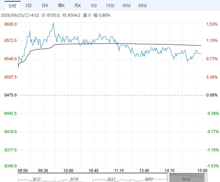The height and width of the screenshot is (182, 220).
Task: Click the 13:45 time axis label
Action: [144, 171]
